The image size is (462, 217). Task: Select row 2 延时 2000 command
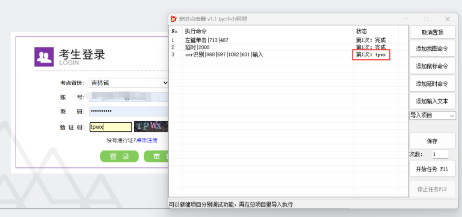pyautogui.click(x=197, y=47)
